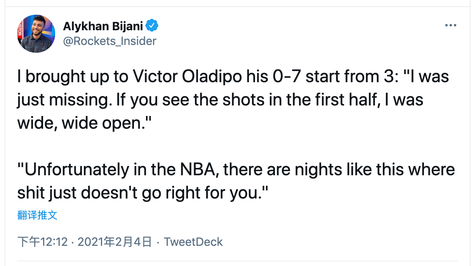Open the 下午12:12 timestamp link
This screenshot has width=476, height=266.
tap(43, 242)
